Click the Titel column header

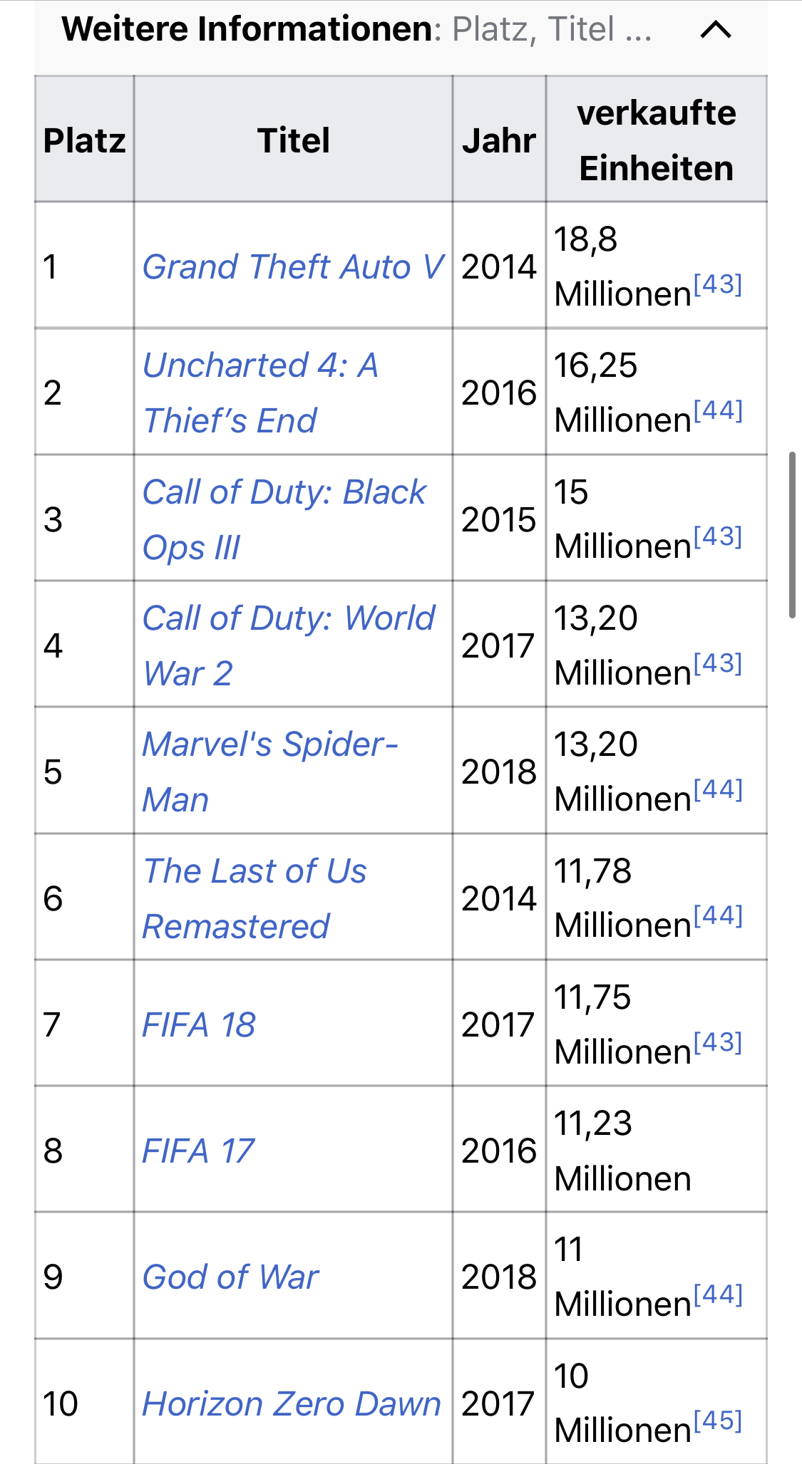pyautogui.click(x=293, y=140)
